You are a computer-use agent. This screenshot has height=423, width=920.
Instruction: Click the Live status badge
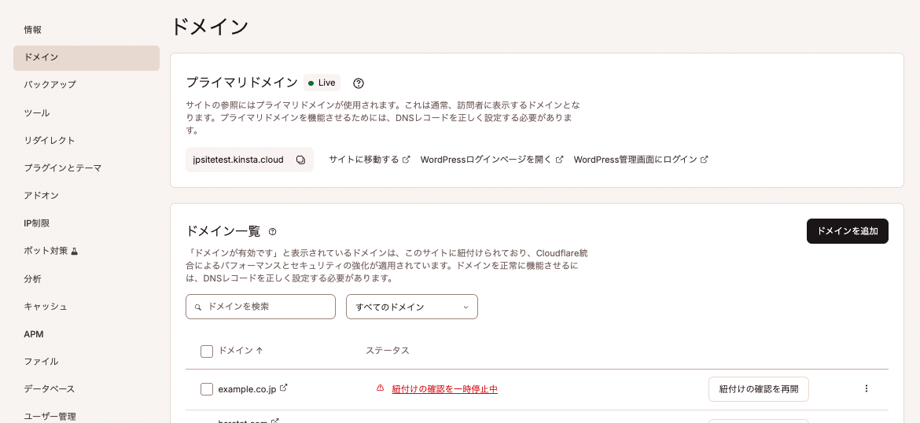[x=322, y=83]
